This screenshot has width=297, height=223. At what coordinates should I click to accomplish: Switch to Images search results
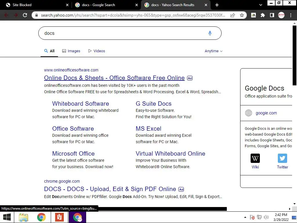[71, 51]
